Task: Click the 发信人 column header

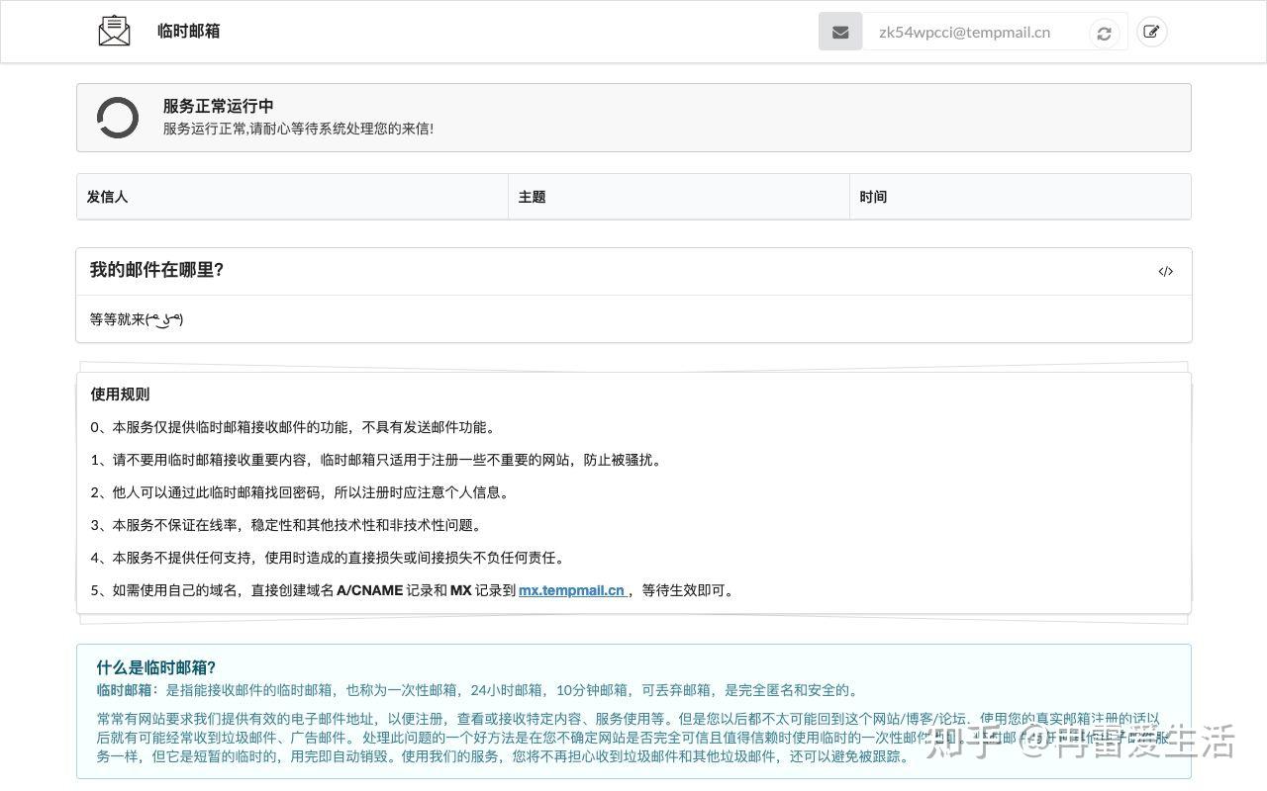Action: pos(292,197)
